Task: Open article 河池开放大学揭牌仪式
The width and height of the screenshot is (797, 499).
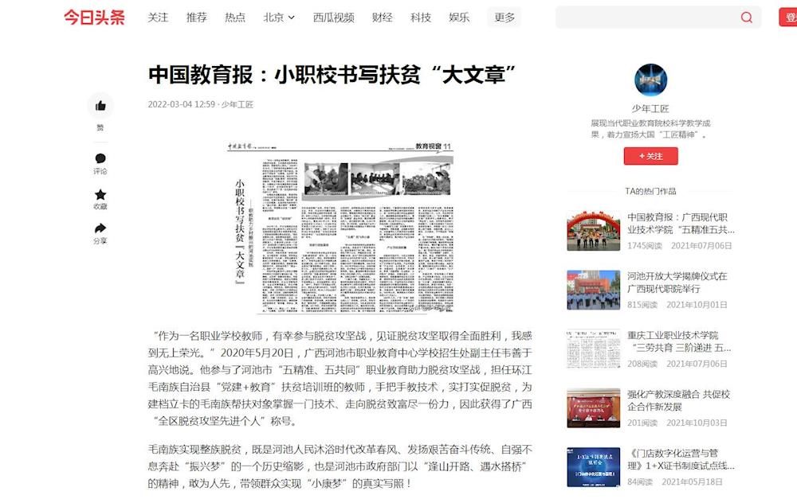Action: click(x=677, y=283)
